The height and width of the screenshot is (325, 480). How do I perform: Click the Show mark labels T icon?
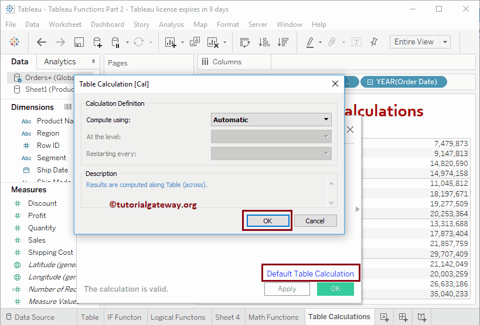357,42
